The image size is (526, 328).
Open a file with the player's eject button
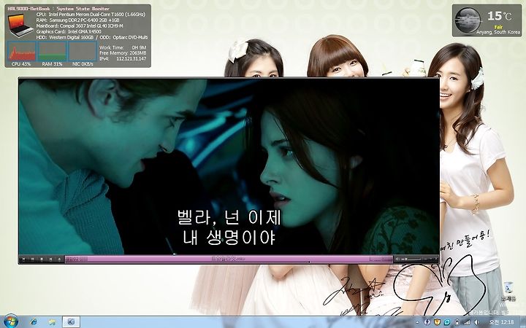click(59, 259)
